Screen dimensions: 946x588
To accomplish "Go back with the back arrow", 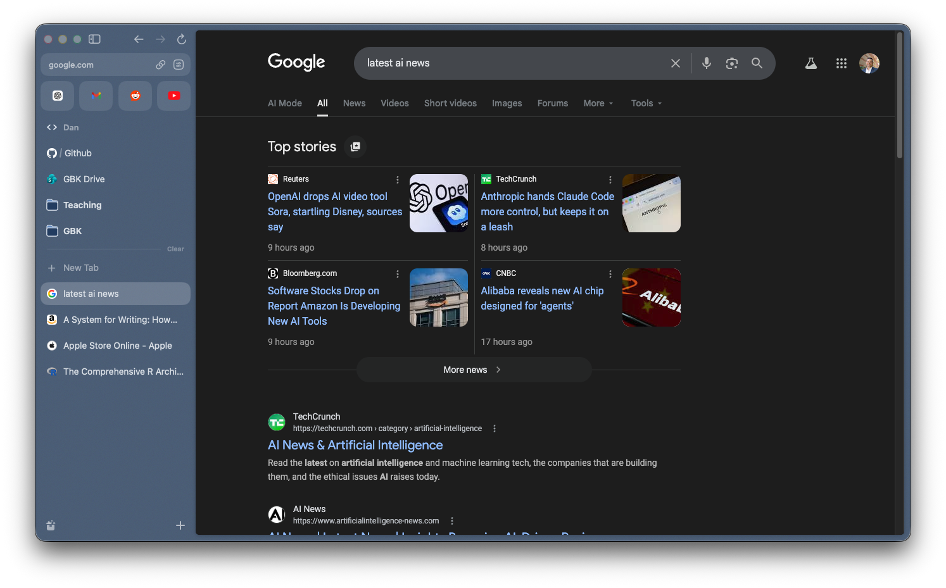I will [x=139, y=39].
